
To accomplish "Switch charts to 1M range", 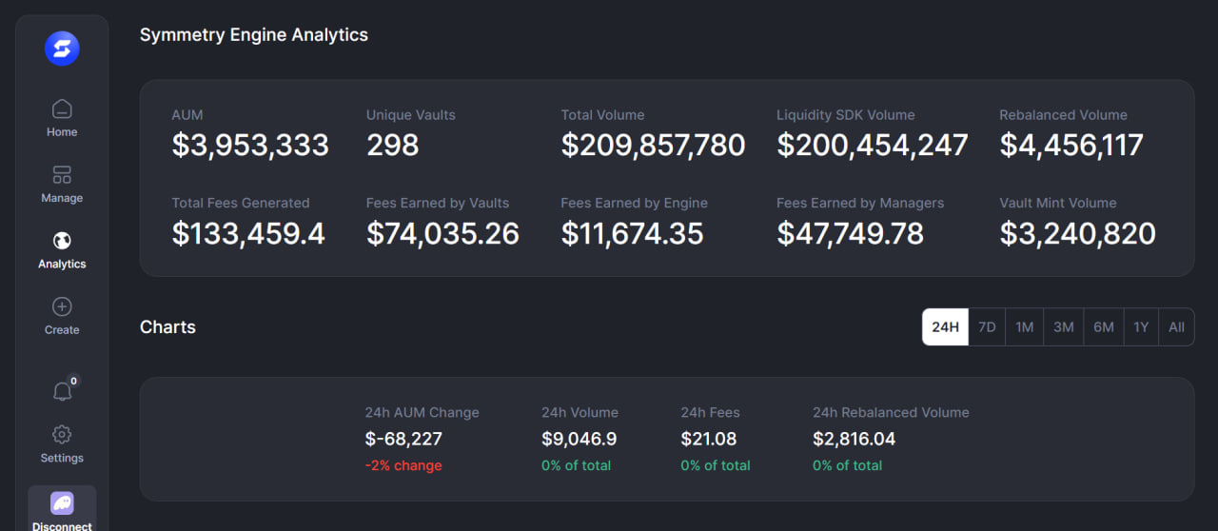I will 1024,327.
